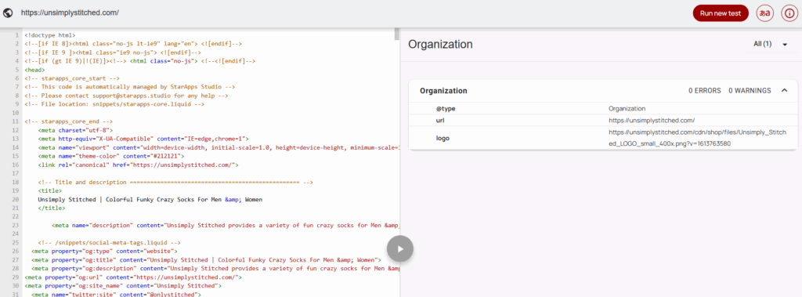Screen dimensions: 802x297
Task: Click the og:type meta line
Action: (x=104, y=251)
